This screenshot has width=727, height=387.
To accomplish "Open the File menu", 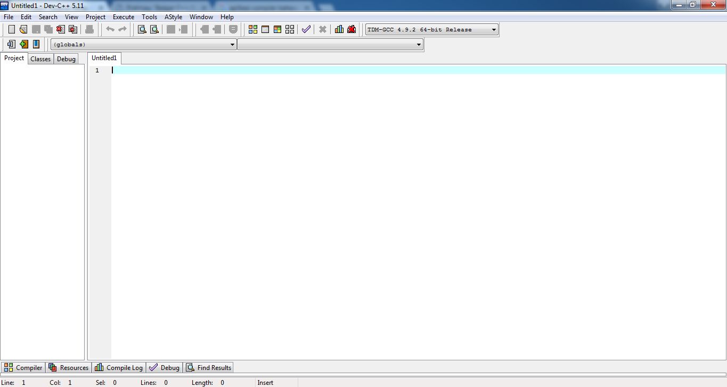I will [9, 17].
